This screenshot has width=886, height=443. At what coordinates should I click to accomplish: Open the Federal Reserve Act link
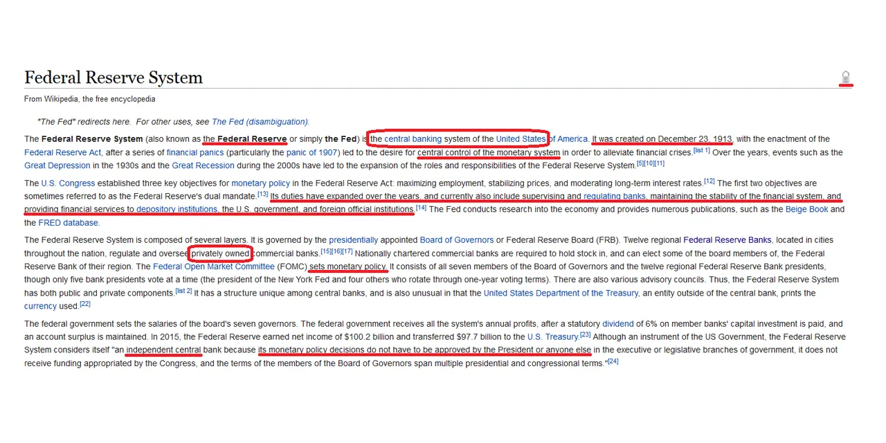point(63,152)
